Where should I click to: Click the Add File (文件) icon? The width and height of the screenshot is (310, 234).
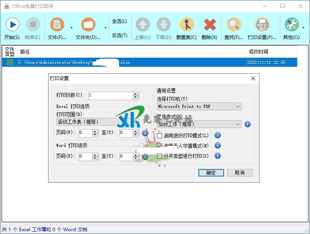57,25
